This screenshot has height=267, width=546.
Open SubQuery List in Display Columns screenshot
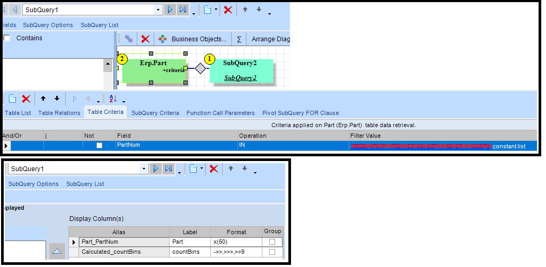point(85,184)
